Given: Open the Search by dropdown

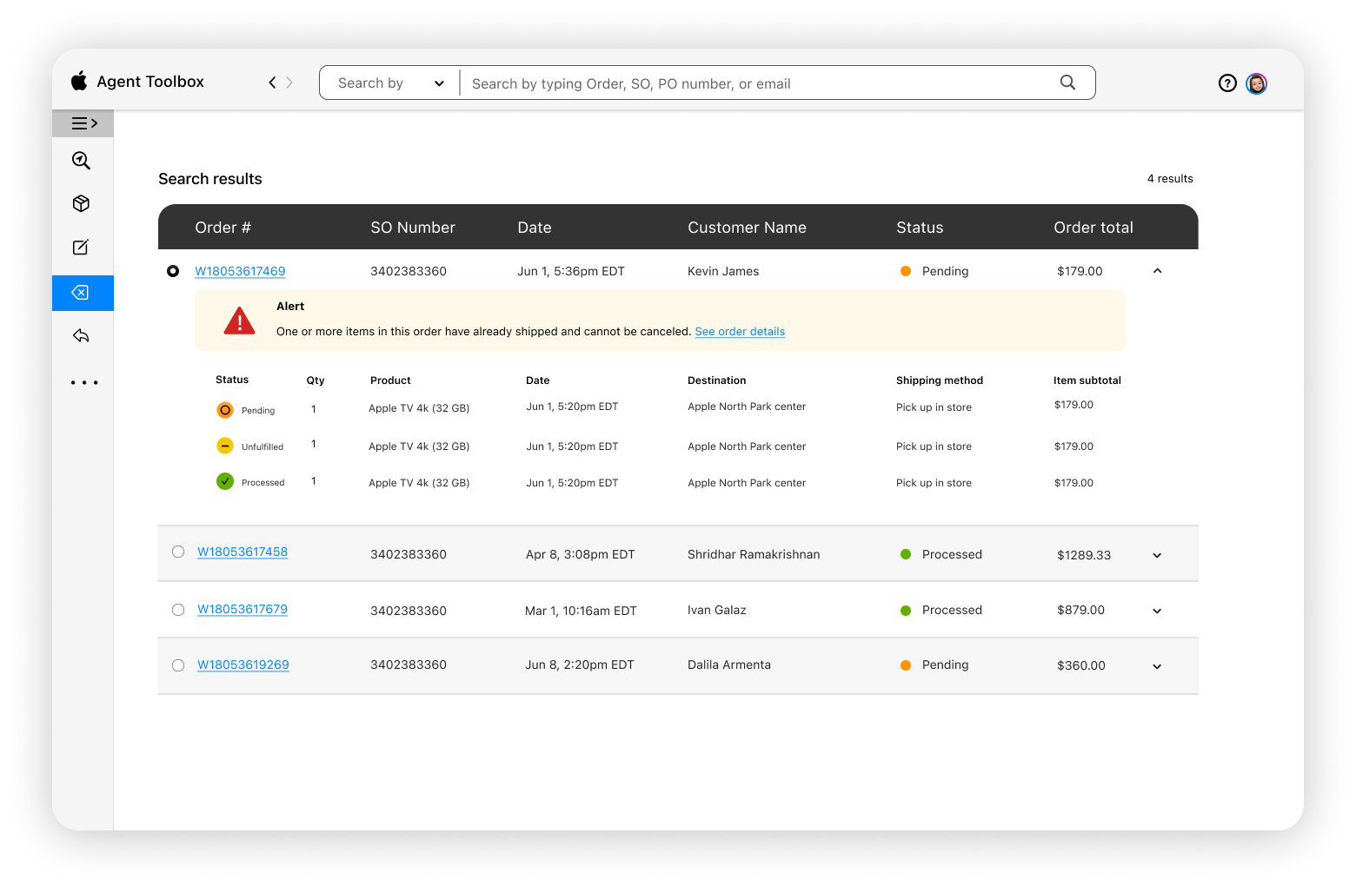Looking at the screenshot, I should (389, 83).
